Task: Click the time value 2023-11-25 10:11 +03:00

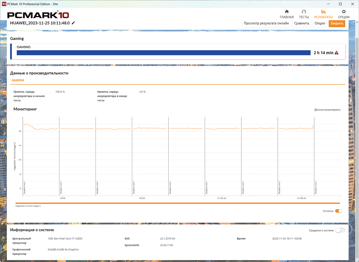Action: 287,239
